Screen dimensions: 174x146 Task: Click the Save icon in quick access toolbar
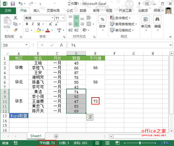[13, 4]
